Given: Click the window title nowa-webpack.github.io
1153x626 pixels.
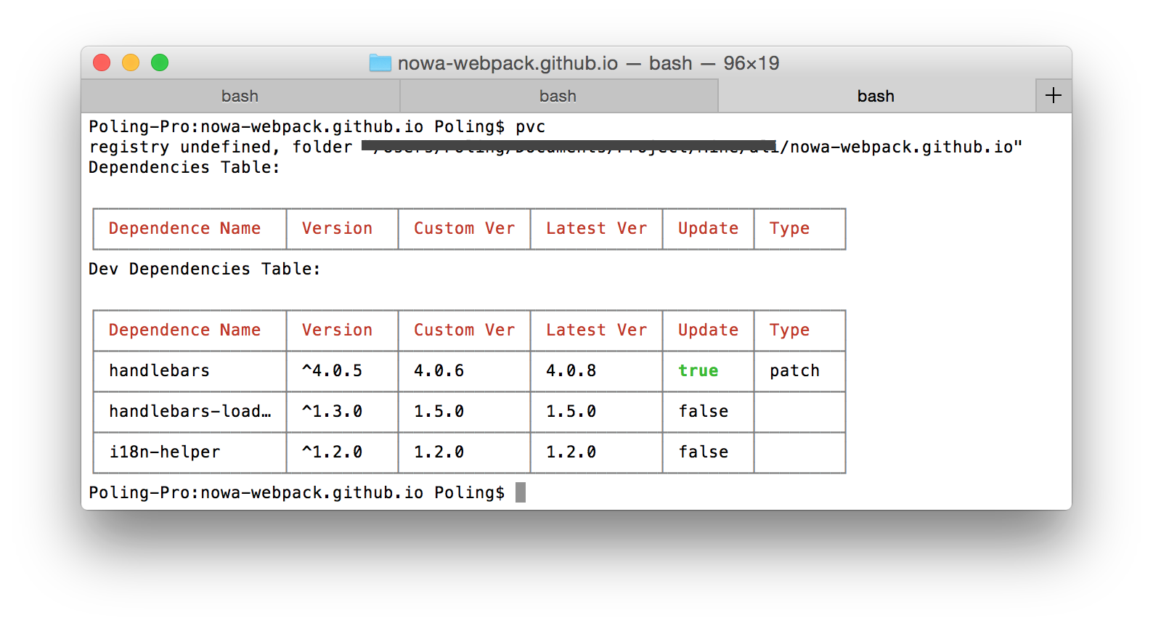Looking at the screenshot, I should coord(508,63).
